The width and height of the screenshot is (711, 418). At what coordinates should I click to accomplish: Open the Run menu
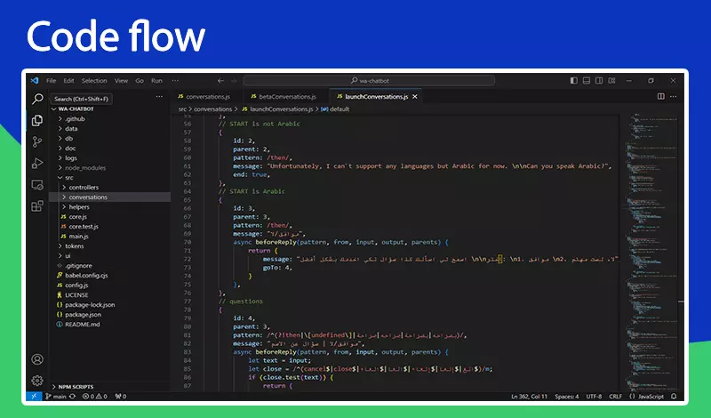click(157, 80)
